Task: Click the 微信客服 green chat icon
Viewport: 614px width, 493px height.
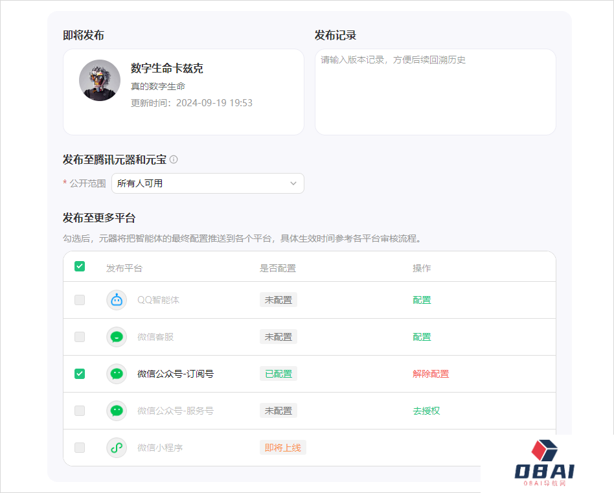Action: [117, 337]
